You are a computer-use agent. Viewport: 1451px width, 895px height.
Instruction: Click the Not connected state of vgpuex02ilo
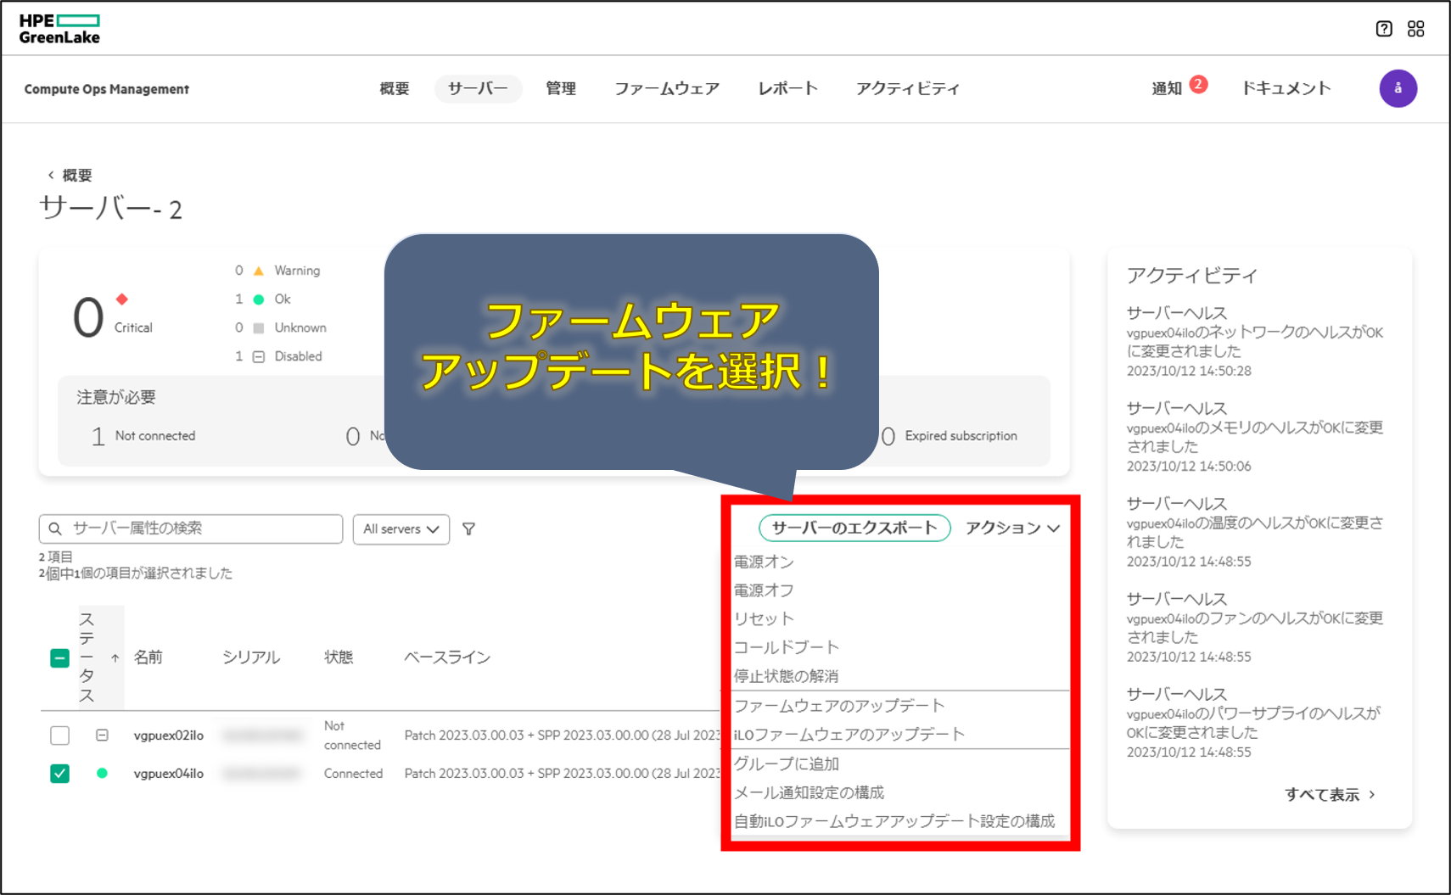[352, 736]
